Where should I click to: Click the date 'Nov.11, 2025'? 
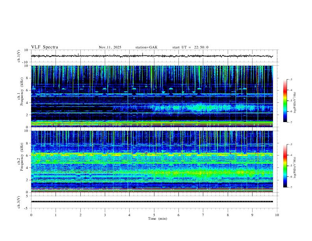coord(110,47)
